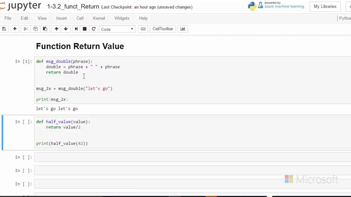The height and width of the screenshot is (197, 351).
Task: Save notebook with the floppy disk icon
Action: [x=4, y=29]
